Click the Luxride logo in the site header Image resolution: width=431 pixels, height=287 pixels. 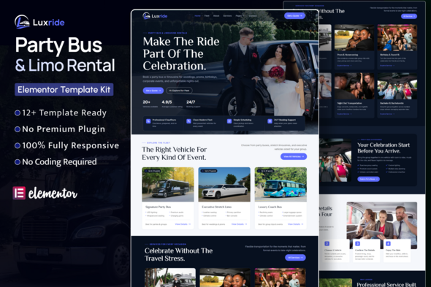coord(155,16)
